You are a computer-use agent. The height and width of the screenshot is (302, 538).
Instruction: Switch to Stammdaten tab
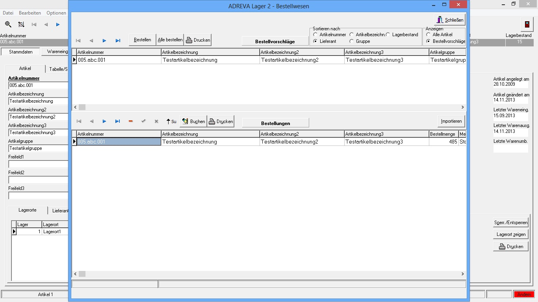[x=21, y=52]
